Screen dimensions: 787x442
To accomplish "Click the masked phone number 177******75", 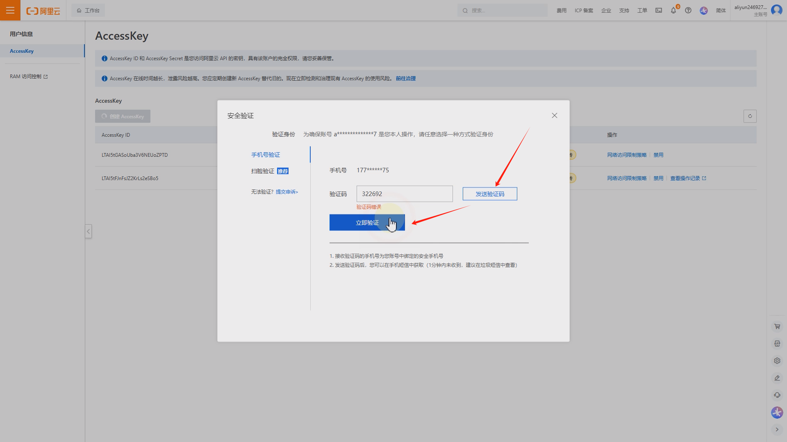I will [373, 170].
